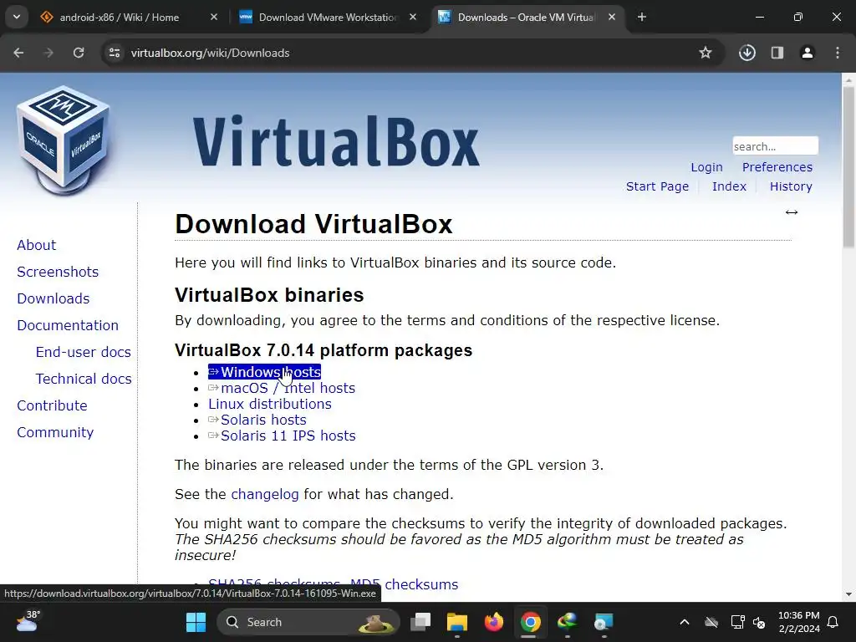Bookmark this page with the star icon
Image resolution: width=856 pixels, height=642 pixels.
(x=706, y=53)
